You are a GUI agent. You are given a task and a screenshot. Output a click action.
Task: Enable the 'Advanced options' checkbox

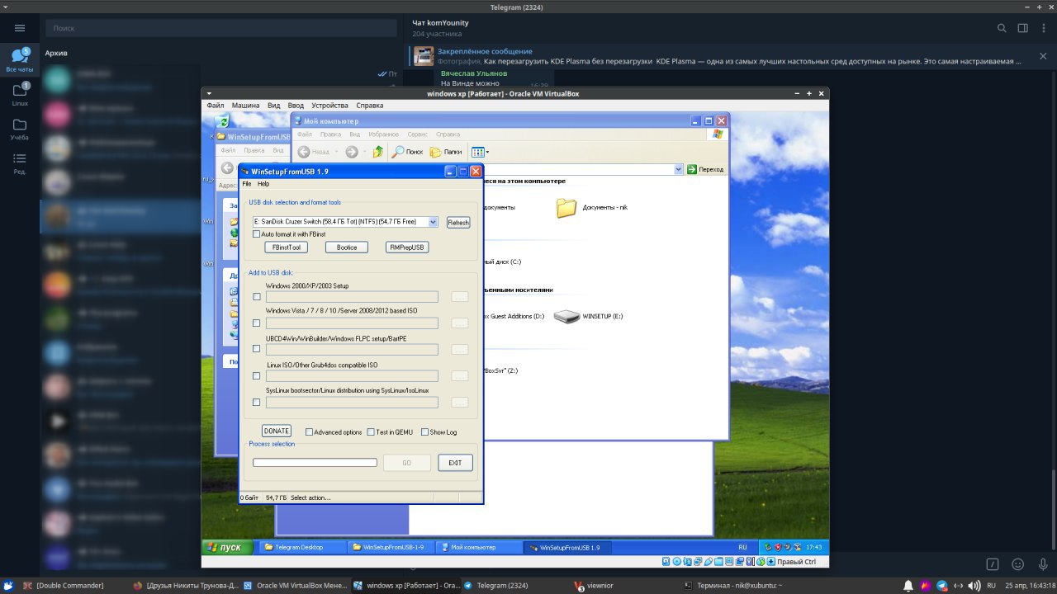coord(309,432)
